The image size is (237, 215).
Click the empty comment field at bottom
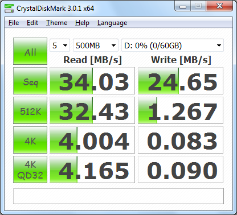coord(118,196)
